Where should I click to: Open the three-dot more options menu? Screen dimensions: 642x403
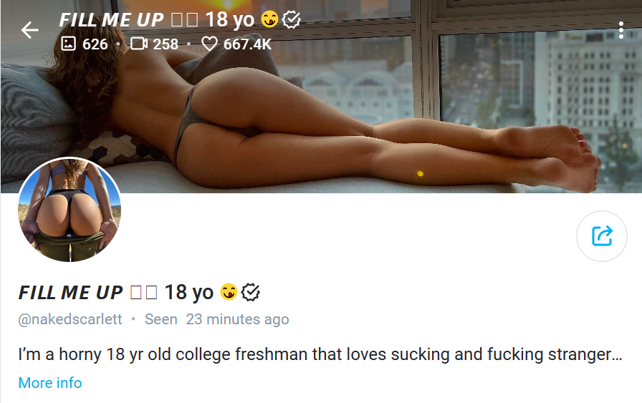pos(621,30)
